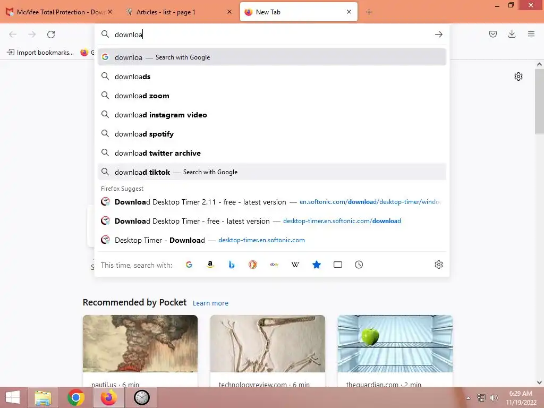Click the page vertical scrollbar thumb

tap(539, 101)
